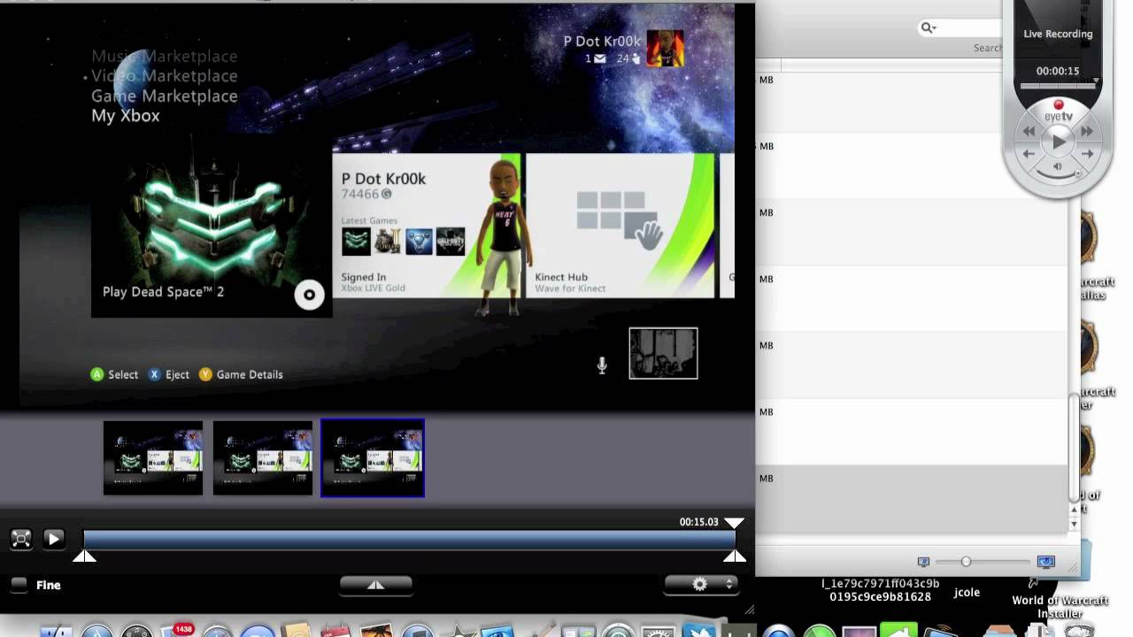Click the yellow Y Game Details hint

(241, 374)
